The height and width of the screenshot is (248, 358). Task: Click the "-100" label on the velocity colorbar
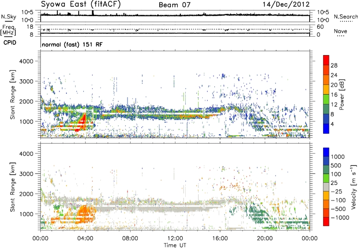click(x=338, y=200)
